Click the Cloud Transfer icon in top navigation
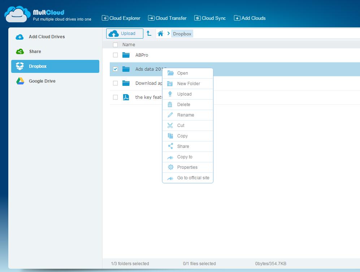The width and height of the screenshot is (360, 272). tap(151, 18)
